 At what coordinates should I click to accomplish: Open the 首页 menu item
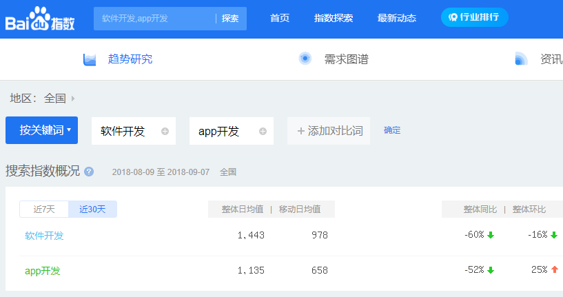click(279, 18)
